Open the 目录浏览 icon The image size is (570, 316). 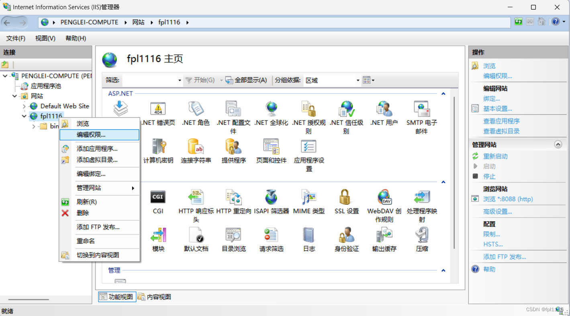(x=233, y=235)
